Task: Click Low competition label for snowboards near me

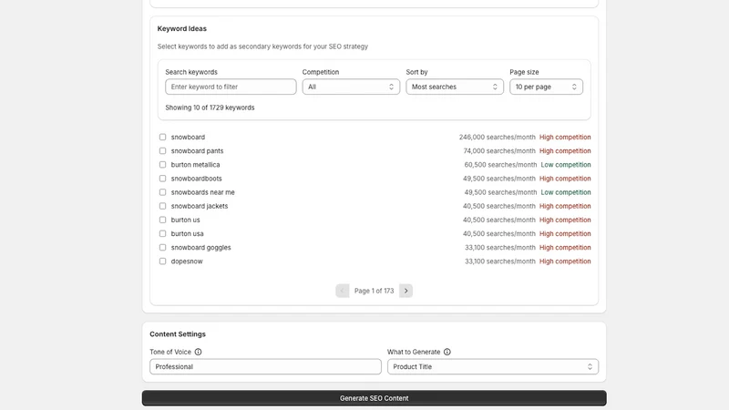Action: pos(566,192)
